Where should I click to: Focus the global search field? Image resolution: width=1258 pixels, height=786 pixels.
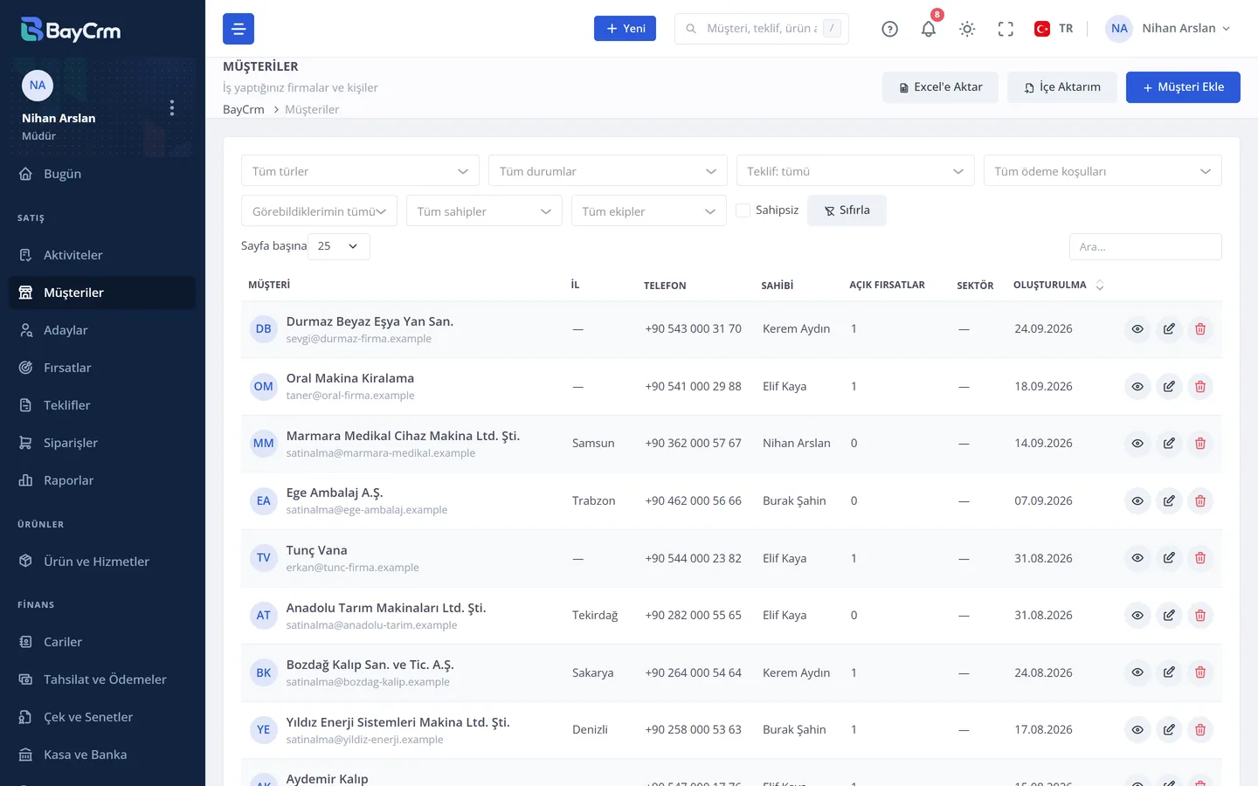pyautogui.click(x=762, y=29)
